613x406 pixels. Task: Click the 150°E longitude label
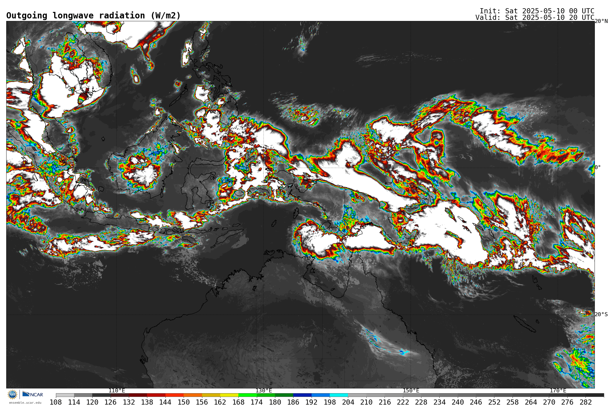(411, 390)
